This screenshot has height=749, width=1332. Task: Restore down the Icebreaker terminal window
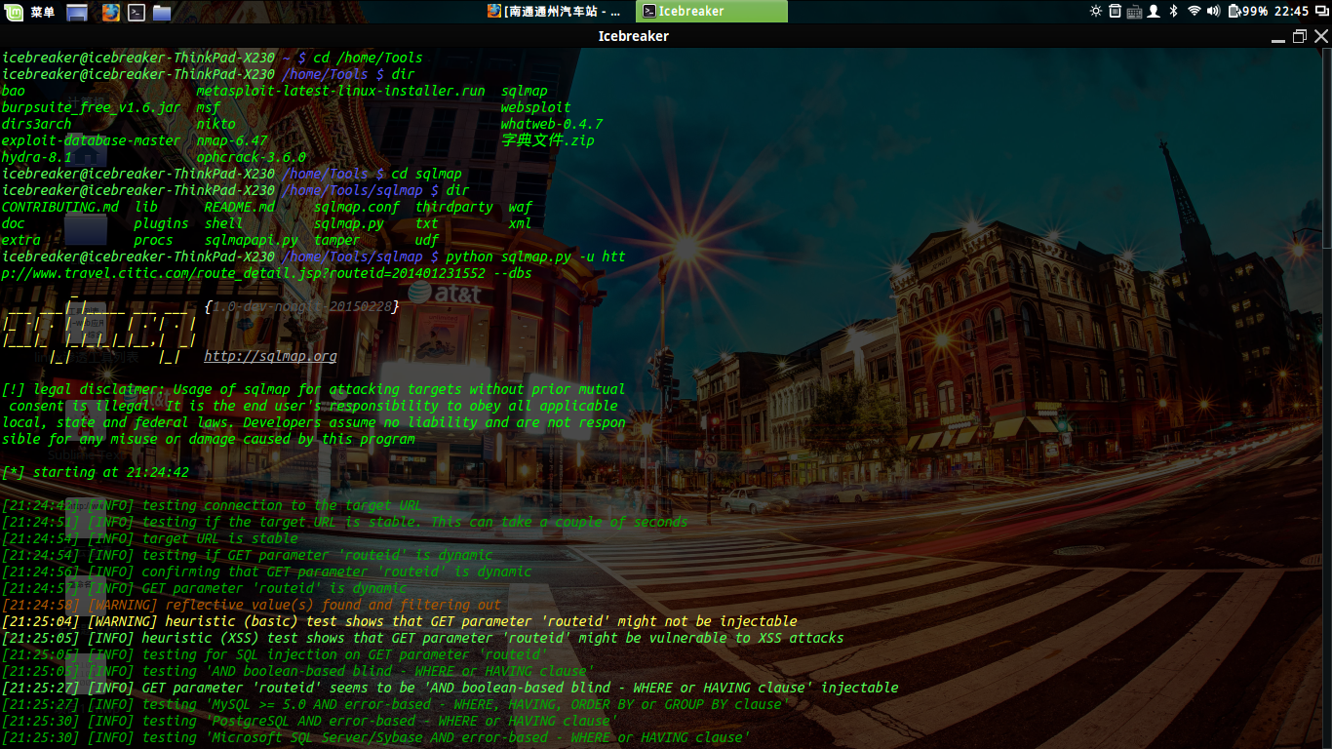tap(1300, 37)
